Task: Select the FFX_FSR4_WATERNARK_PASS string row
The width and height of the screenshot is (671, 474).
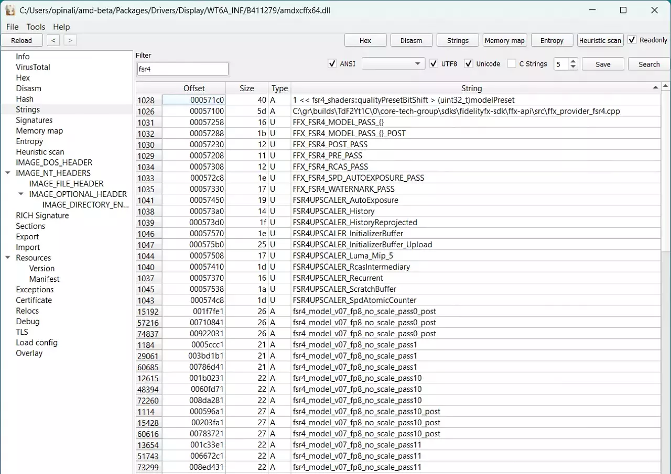Action: pos(398,189)
